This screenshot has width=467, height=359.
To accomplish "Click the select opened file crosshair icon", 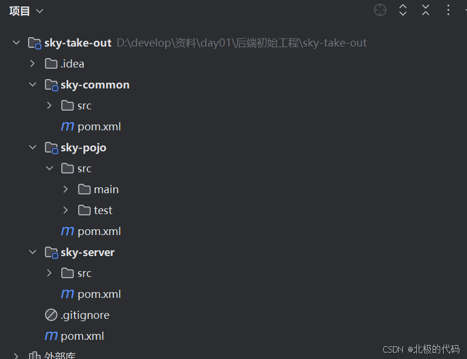I will click(380, 10).
